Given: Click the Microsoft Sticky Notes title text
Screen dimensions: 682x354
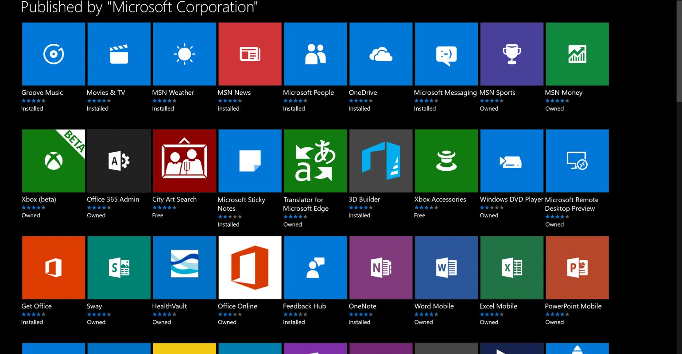Looking at the screenshot, I should (x=241, y=204).
